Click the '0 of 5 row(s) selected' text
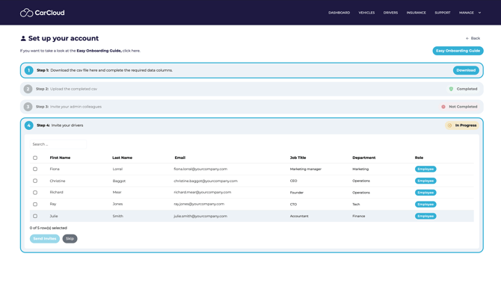 tap(49, 228)
